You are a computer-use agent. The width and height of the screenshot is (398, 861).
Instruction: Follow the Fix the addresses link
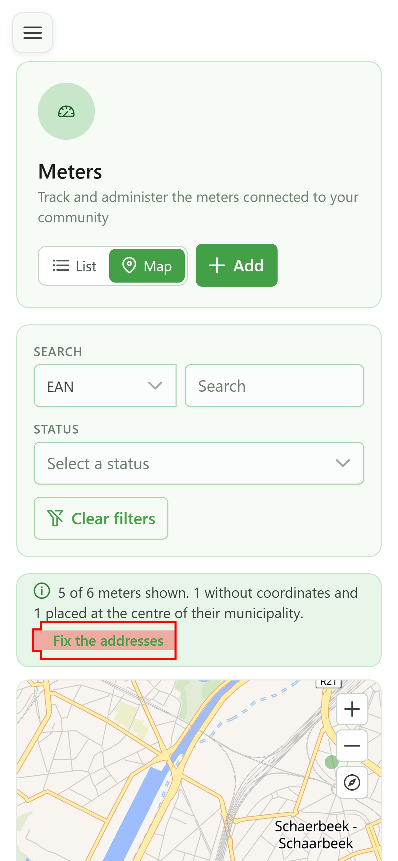click(x=108, y=641)
